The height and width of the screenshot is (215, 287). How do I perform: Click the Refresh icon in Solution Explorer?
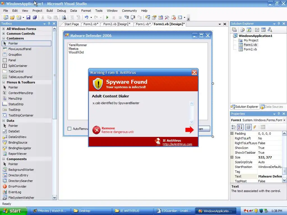(249, 30)
